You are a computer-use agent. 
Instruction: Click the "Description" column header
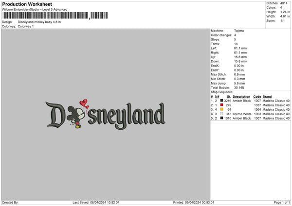pos(241,97)
